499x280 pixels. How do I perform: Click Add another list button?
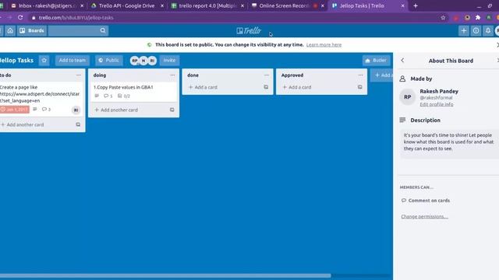(x=382, y=75)
